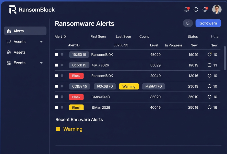Image resolution: width=227 pixels, height=154 pixels.
Task: Check the box for row 1635019
Action: pos(56,55)
